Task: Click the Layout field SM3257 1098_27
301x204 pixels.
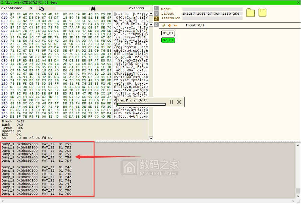Action: (212, 13)
